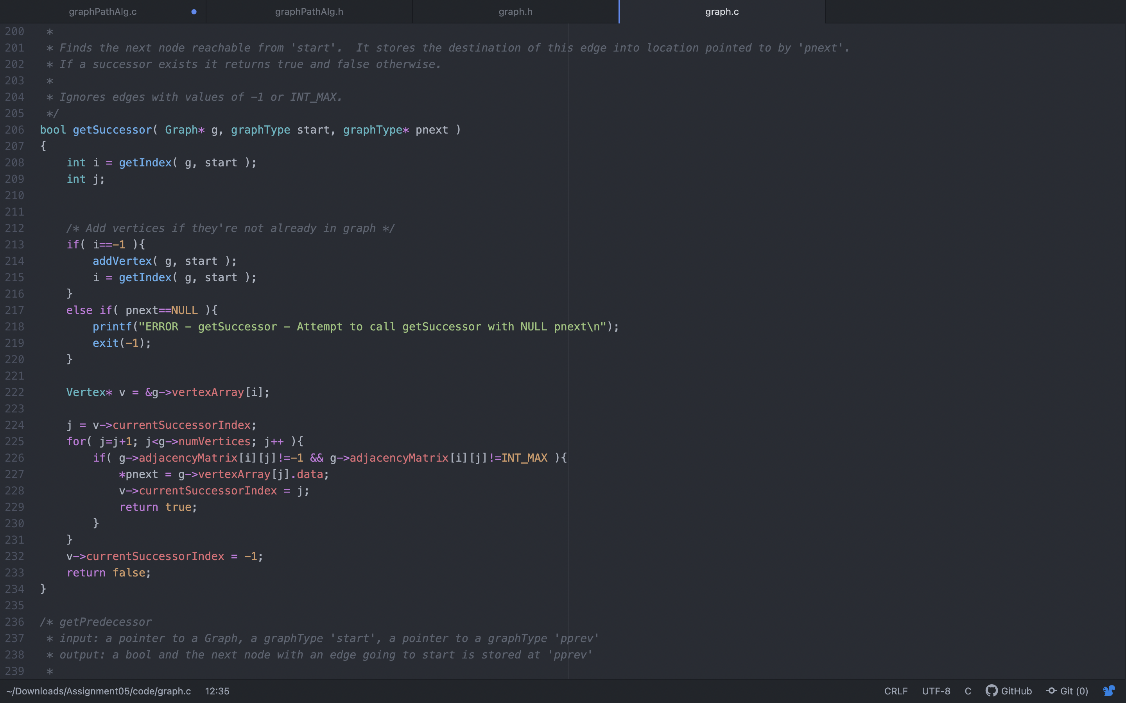
Task: Switch to the graphPathAlg.c tab
Action: click(102, 12)
